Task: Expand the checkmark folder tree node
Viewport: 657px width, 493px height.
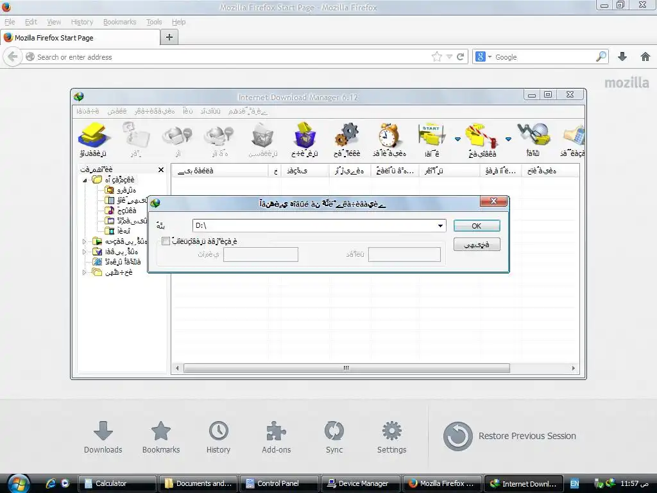Action: [x=84, y=252]
